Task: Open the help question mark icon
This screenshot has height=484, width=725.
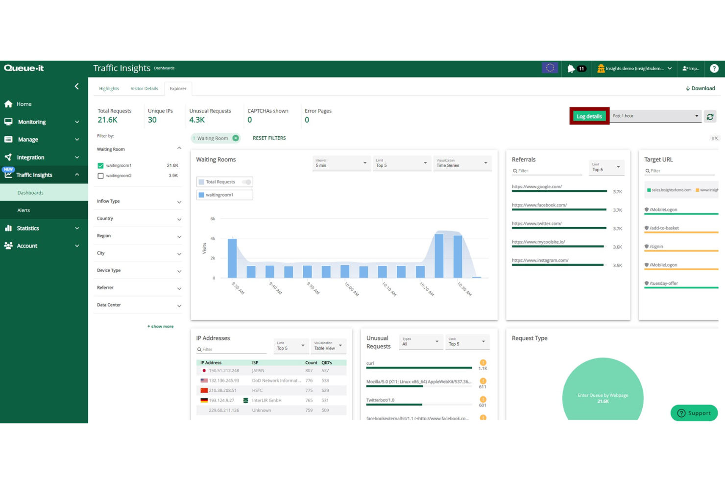Action: [x=714, y=69]
